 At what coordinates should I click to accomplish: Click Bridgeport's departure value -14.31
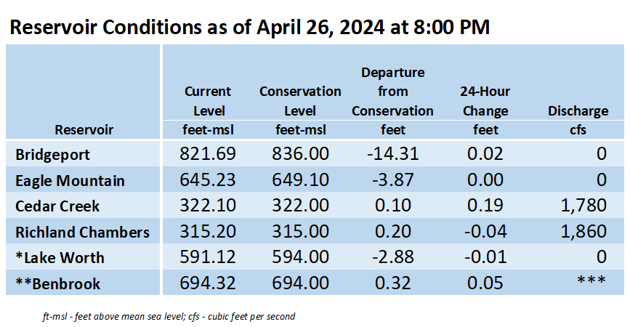pos(392,154)
